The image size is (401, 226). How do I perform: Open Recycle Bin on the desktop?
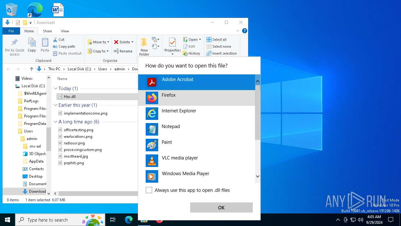[x=12, y=9]
